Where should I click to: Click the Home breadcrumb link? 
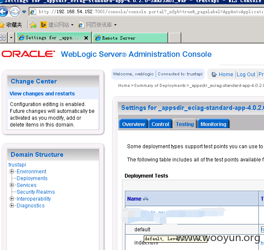pyautogui.click(x=124, y=86)
